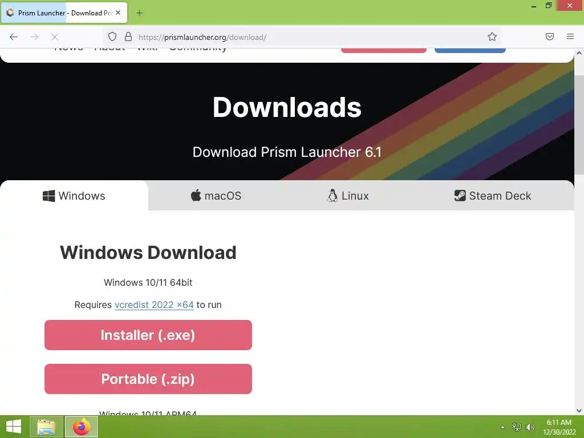584x438 pixels.
Task: Open File Explorer from the taskbar
Action: 46,427
